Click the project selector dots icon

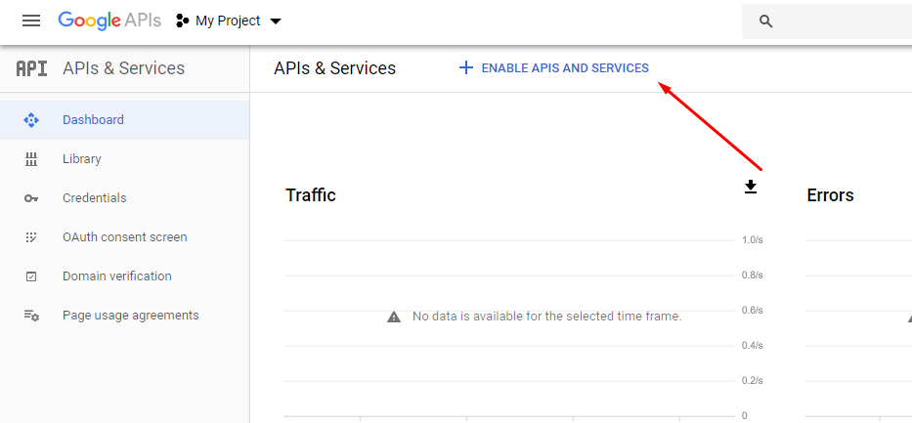coord(182,21)
